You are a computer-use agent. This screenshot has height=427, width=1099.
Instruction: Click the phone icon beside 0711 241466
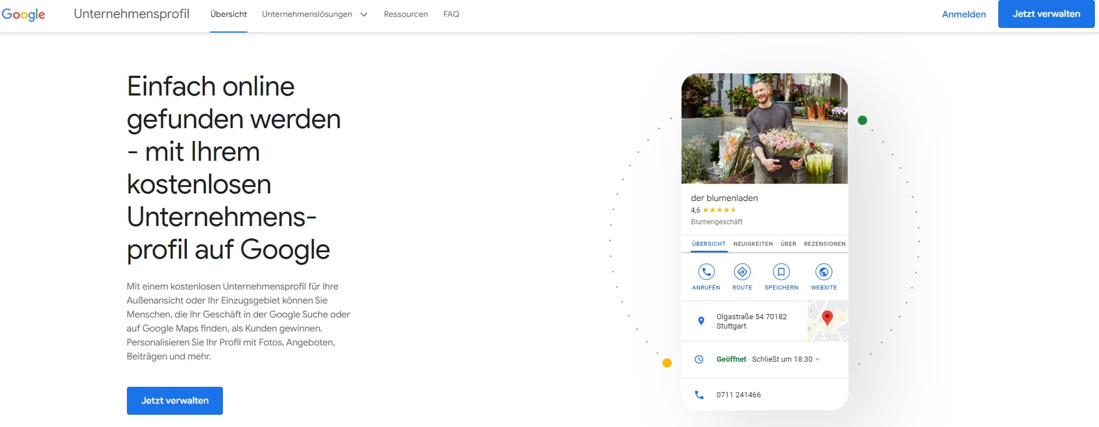[x=699, y=395]
